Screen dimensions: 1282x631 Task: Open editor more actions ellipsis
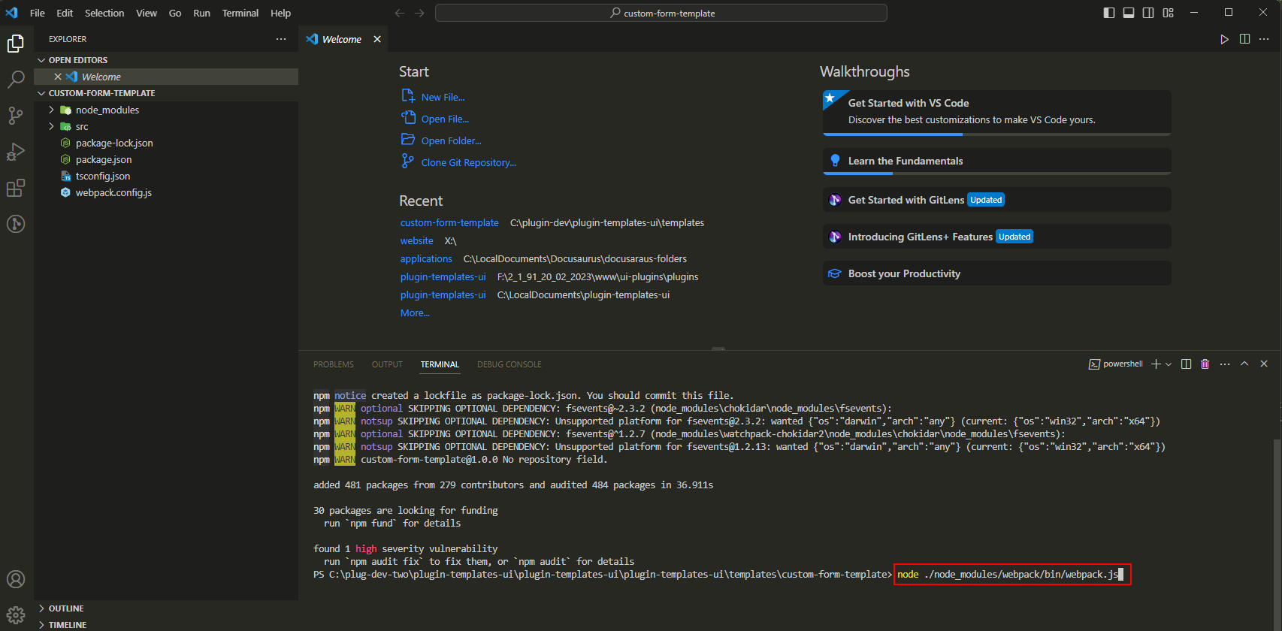click(1265, 39)
